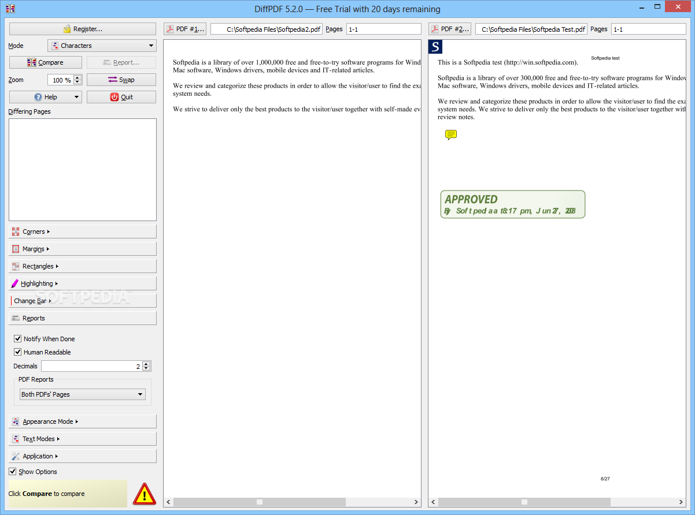Viewport: 695px width, 515px height.
Task: Open the PDF Reports Both PDFs' Pages dropdown
Action: (x=83, y=394)
